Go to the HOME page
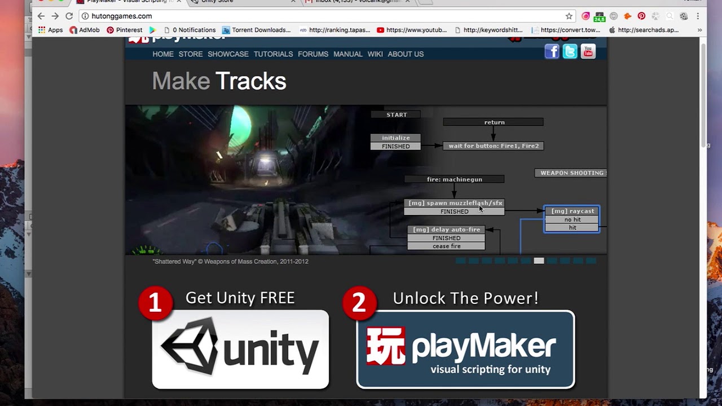The width and height of the screenshot is (722, 406). [x=163, y=54]
